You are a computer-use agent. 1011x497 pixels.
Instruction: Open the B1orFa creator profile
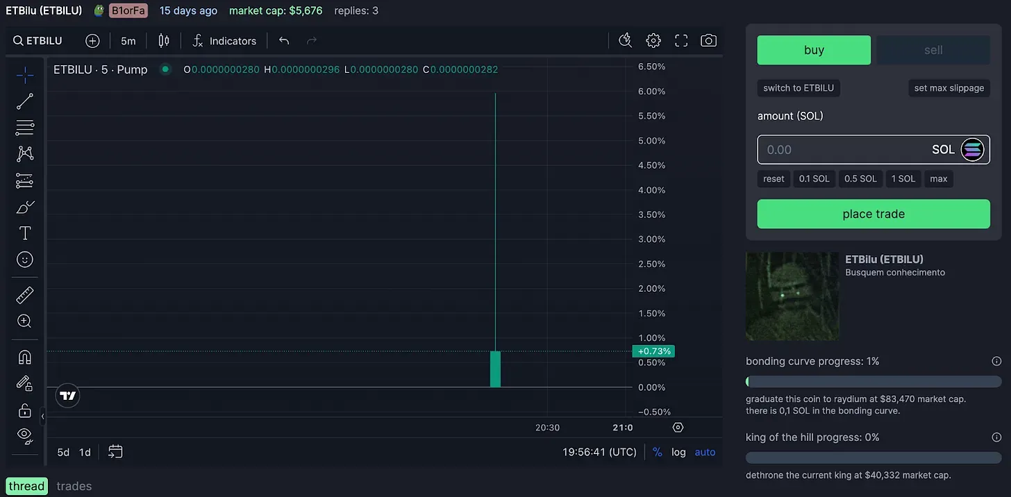[128, 10]
